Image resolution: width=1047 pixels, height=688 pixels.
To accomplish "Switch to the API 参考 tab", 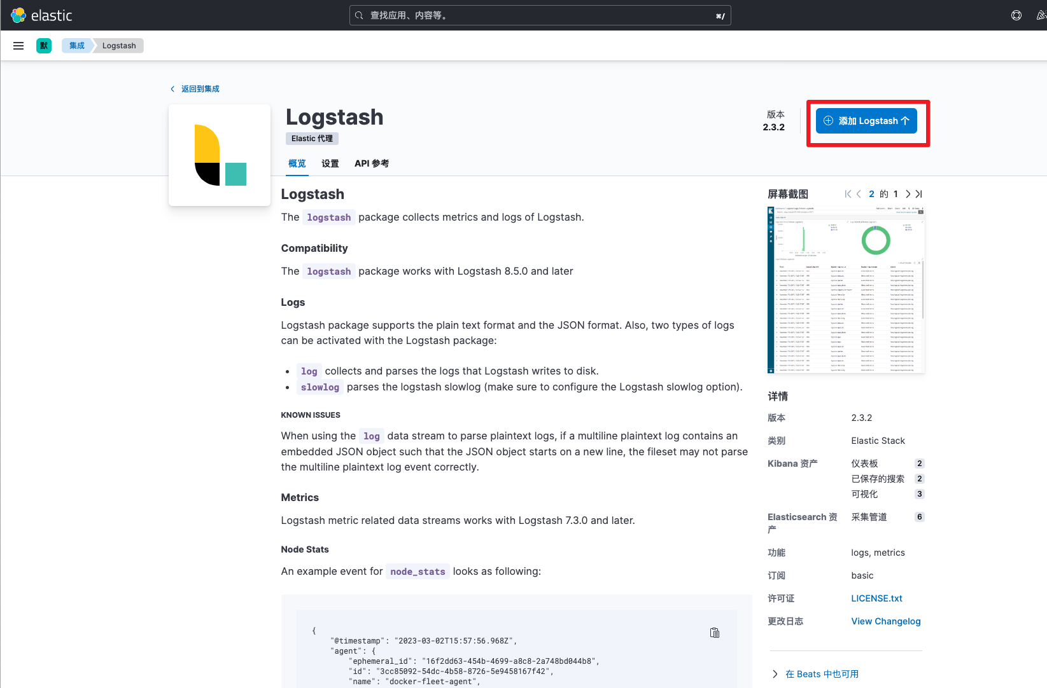I will 372,163.
